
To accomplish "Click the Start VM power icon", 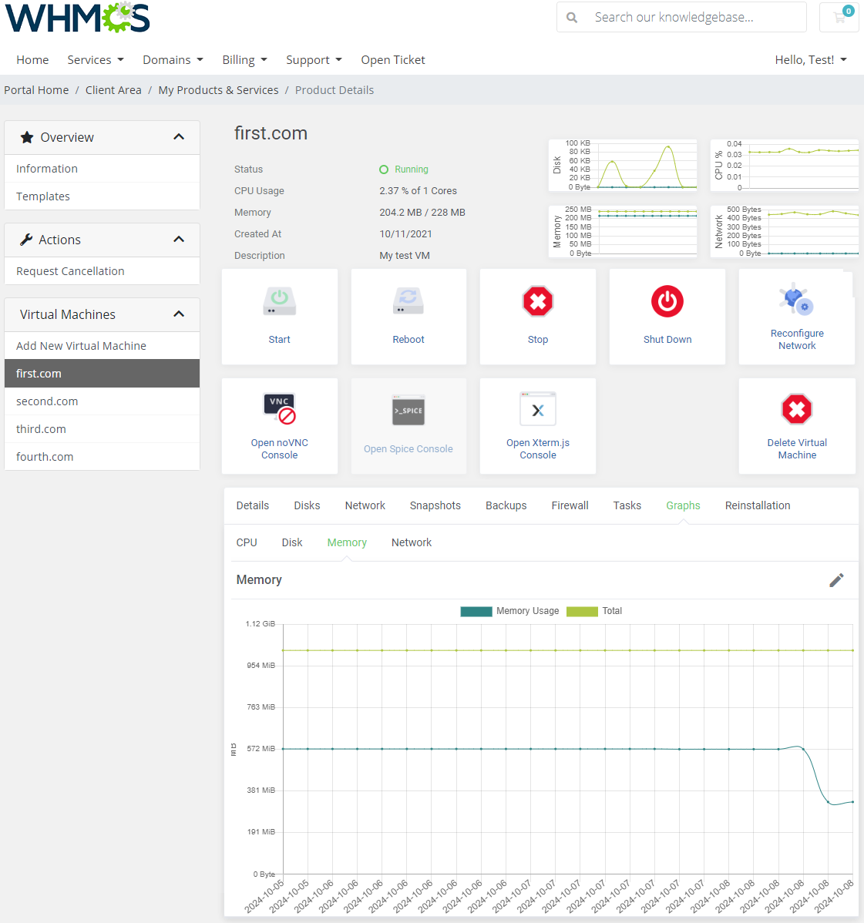I will (x=279, y=300).
